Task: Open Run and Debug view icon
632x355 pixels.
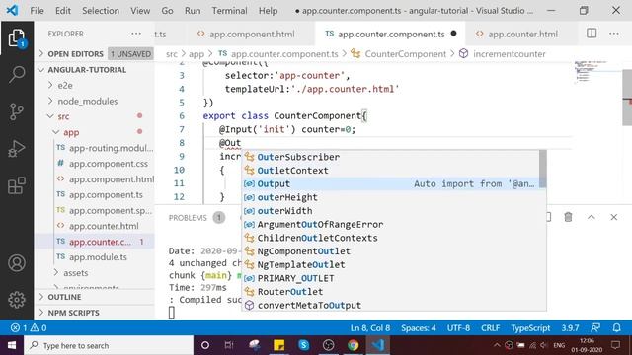Action: pos(17,149)
